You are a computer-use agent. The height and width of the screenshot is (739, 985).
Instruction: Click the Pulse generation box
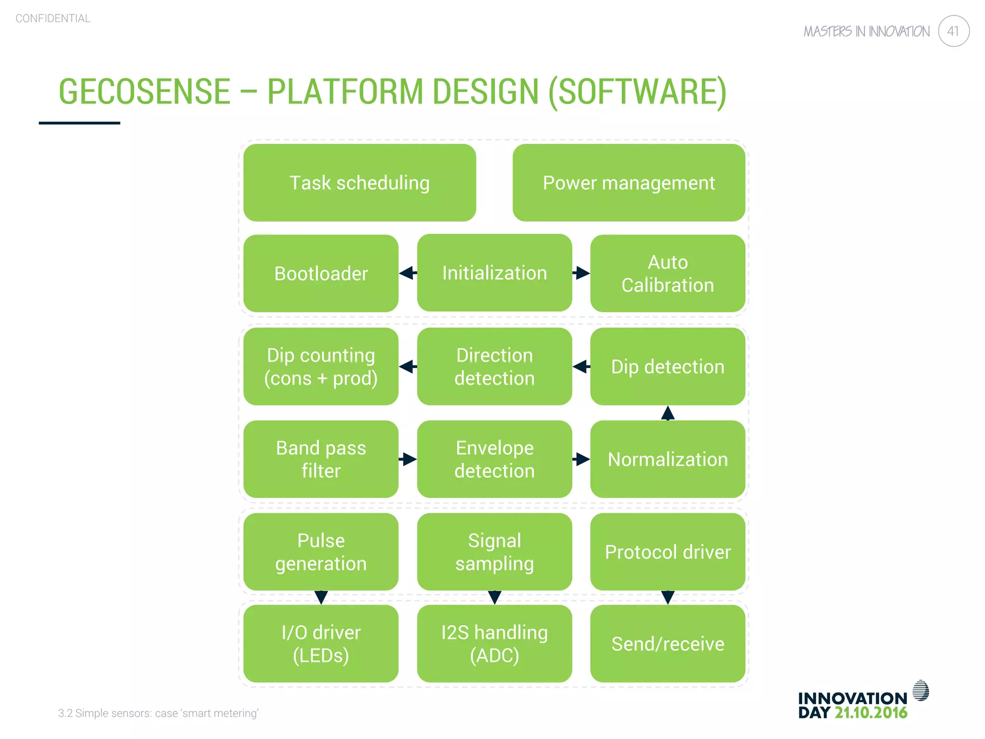pyautogui.click(x=321, y=551)
